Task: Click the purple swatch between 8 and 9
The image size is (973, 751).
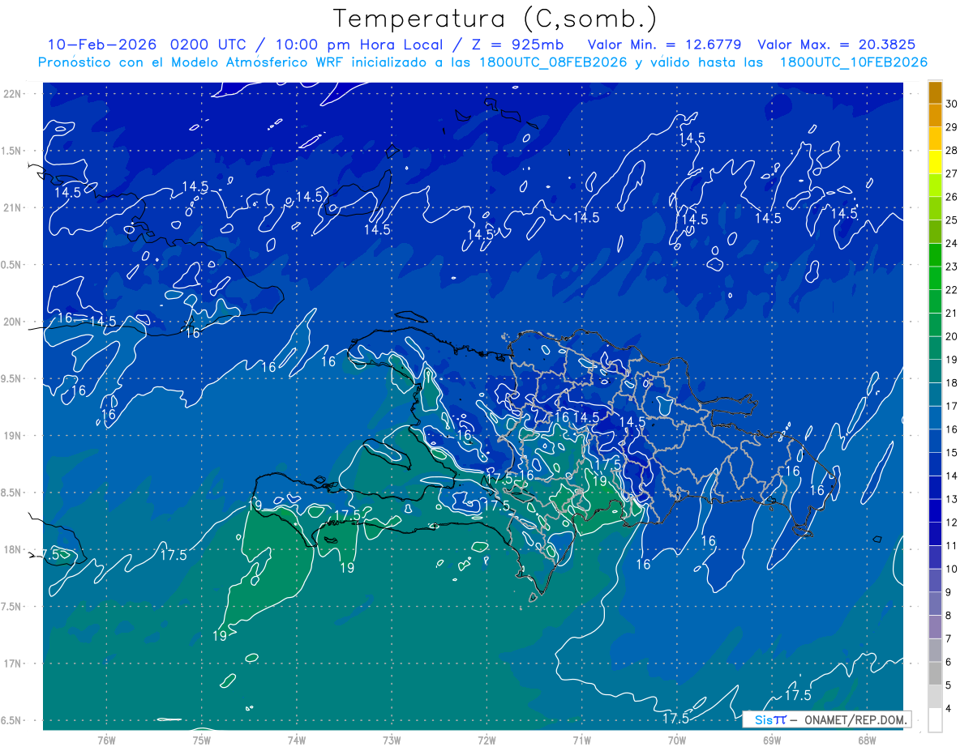Action: click(x=935, y=604)
